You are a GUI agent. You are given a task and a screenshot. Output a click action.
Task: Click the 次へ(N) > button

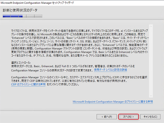click(129, 116)
